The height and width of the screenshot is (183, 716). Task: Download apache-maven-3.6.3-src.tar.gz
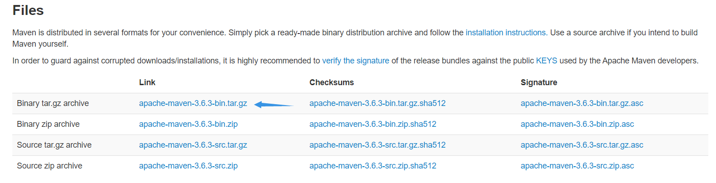[193, 145]
